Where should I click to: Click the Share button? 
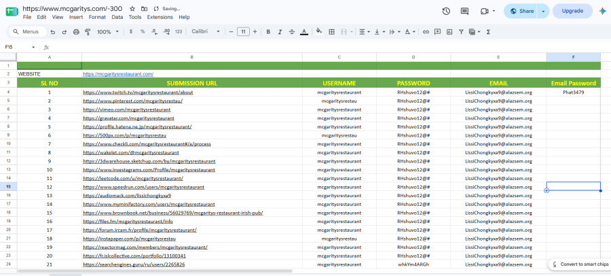(x=521, y=12)
